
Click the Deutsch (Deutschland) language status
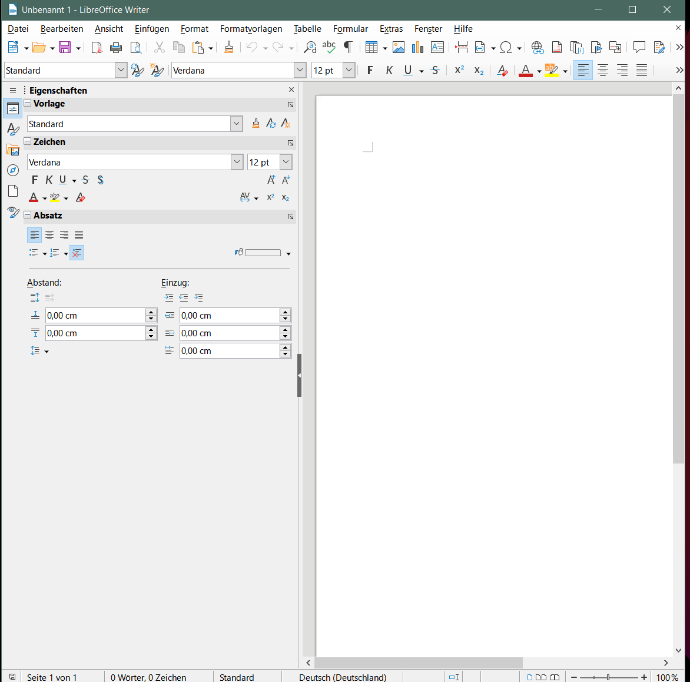343,677
